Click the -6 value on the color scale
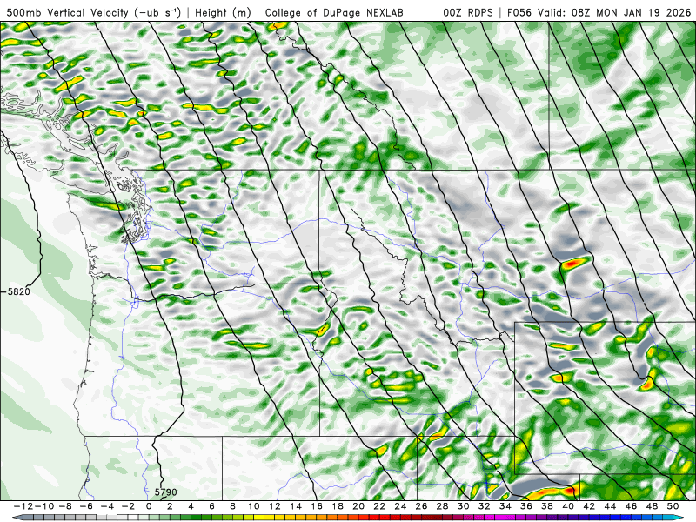The width and height of the screenshot is (696, 522). pos(86,506)
